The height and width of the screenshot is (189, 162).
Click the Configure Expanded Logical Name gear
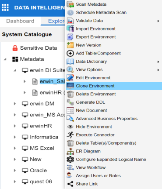(x=70, y=160)
